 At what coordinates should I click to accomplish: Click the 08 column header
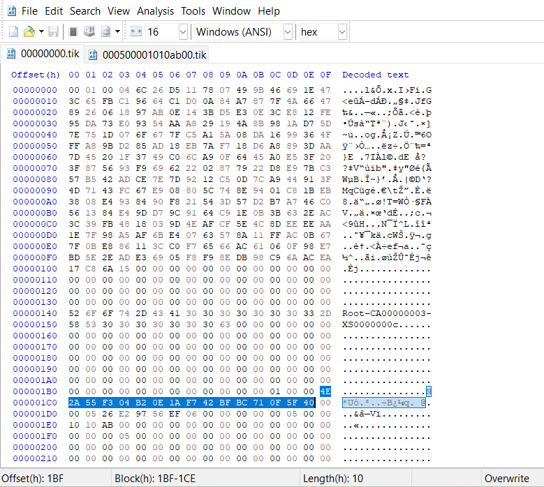pyautogui.click(x=208, y=75)
